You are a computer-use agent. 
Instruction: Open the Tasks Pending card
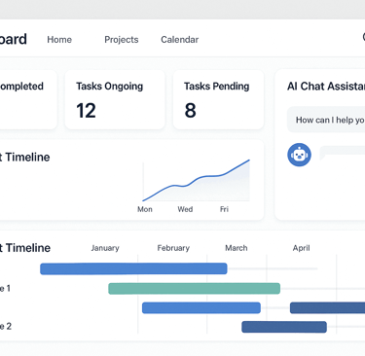[x=218, y=99]
